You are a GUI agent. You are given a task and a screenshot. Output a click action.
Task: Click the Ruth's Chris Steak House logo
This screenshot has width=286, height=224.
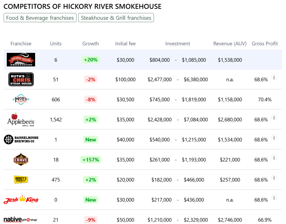[x=21, y=79]
